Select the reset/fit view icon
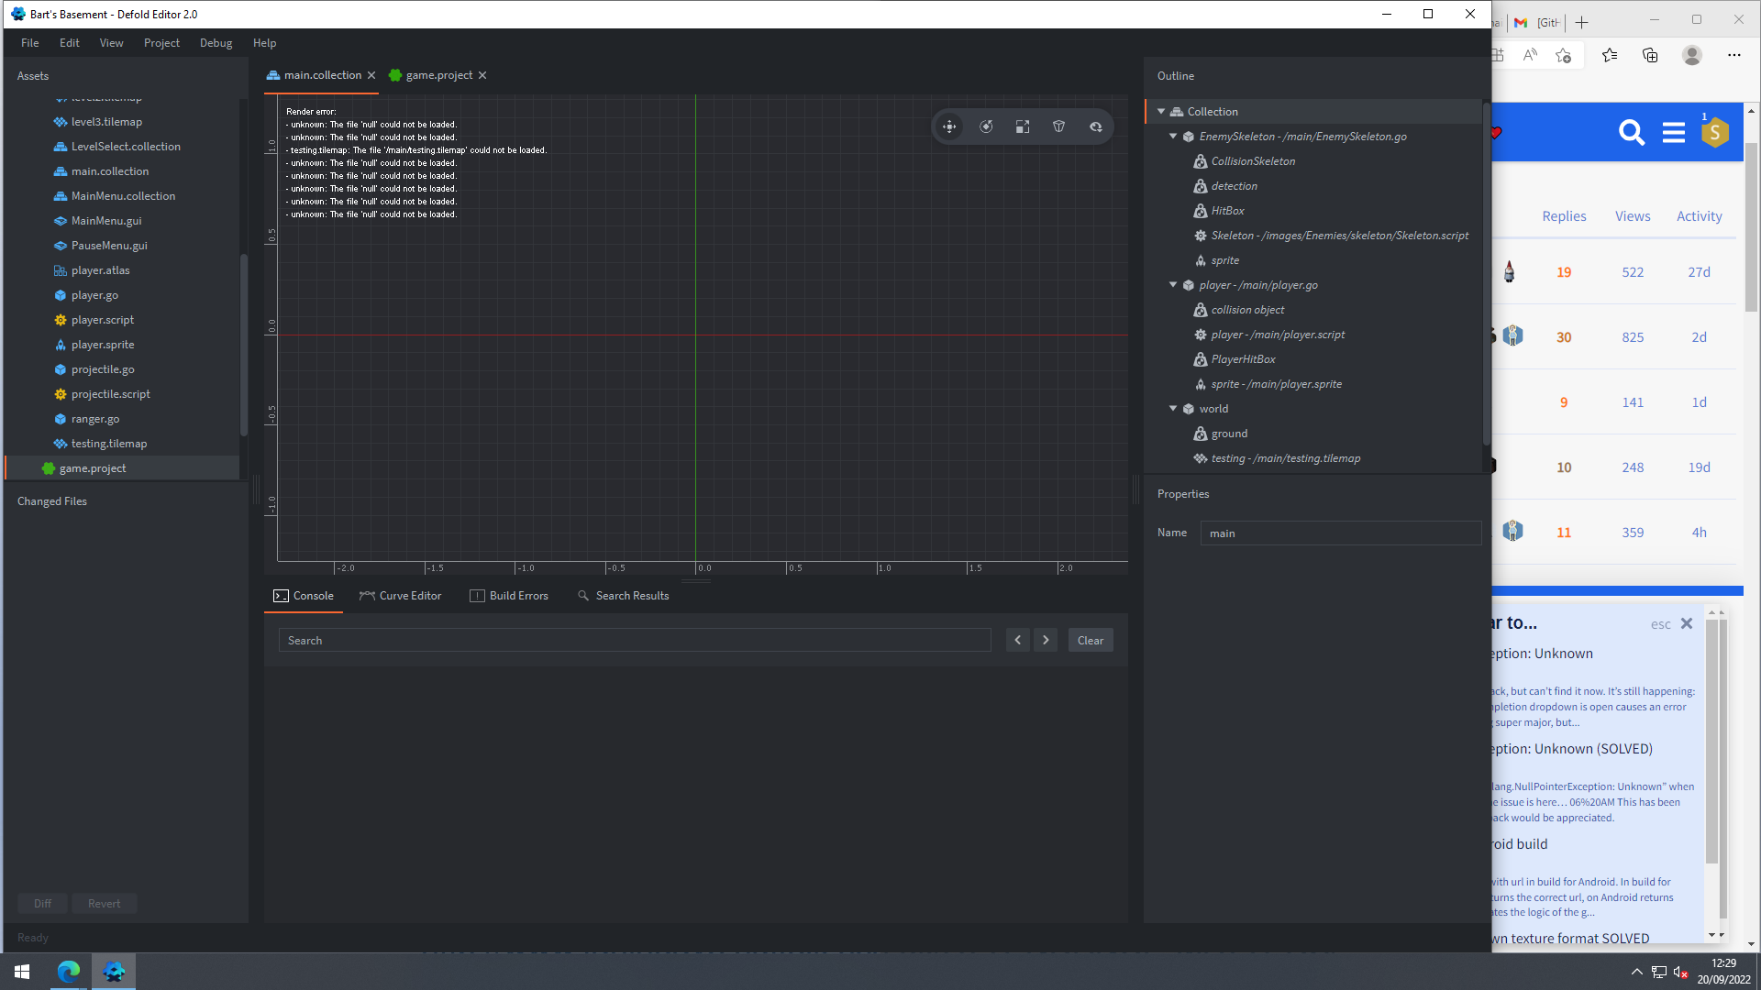Viewport: 1761px width, 990px height. pos(1096,126)
